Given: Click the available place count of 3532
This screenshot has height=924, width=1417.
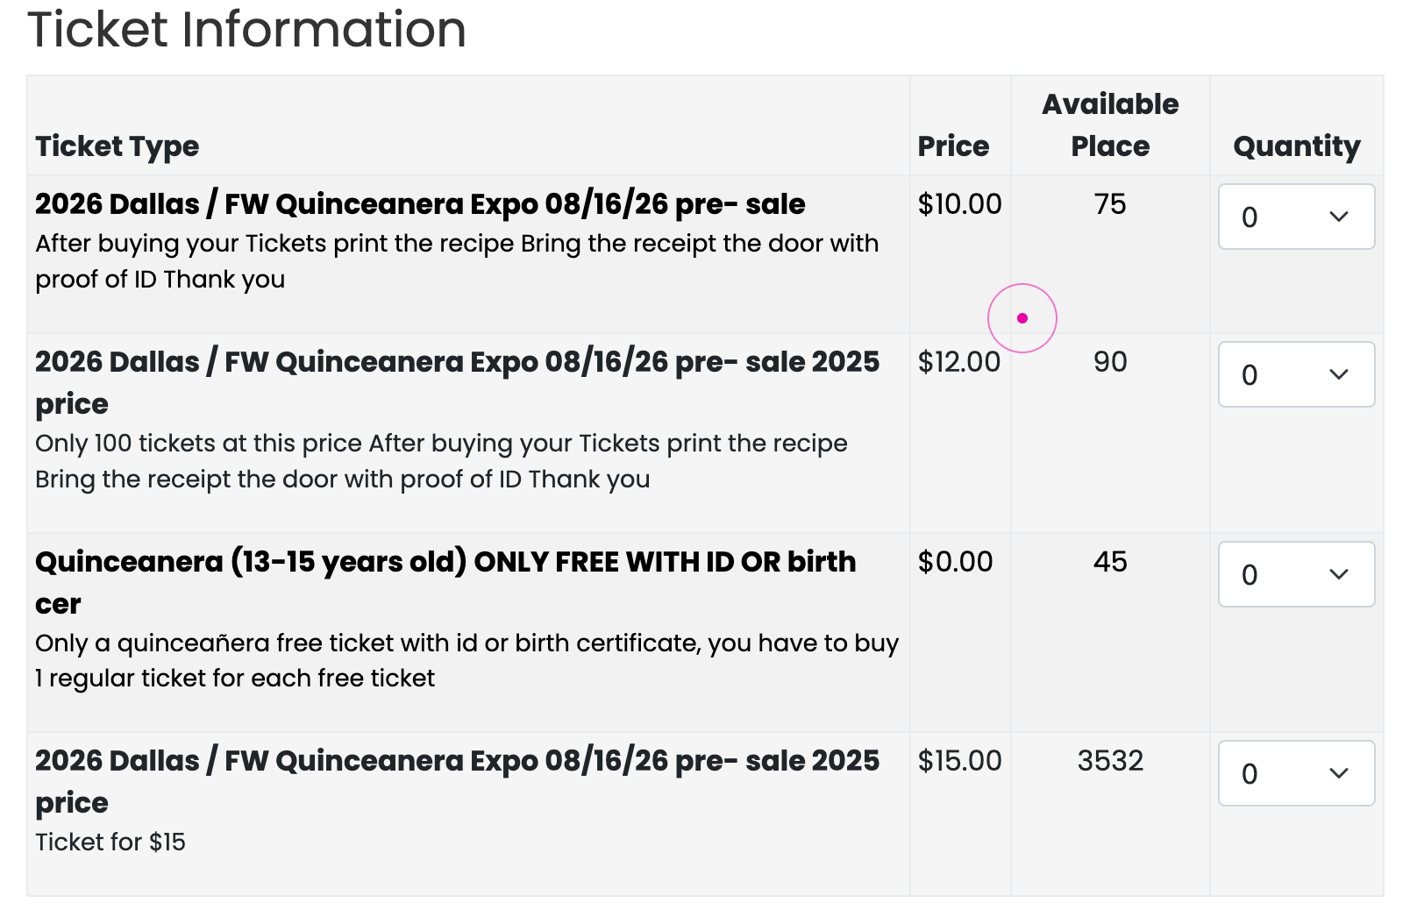Looking at the screenshot, I should point(1110,760).
